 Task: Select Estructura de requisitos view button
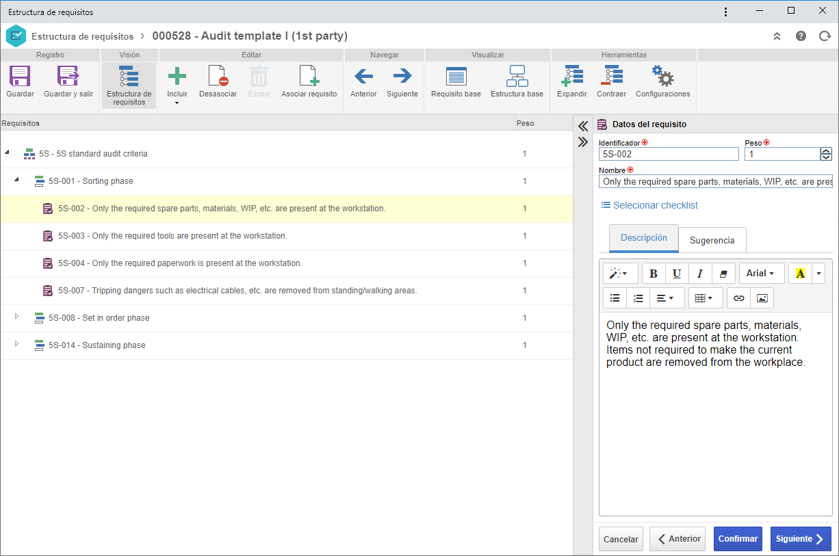129,85
